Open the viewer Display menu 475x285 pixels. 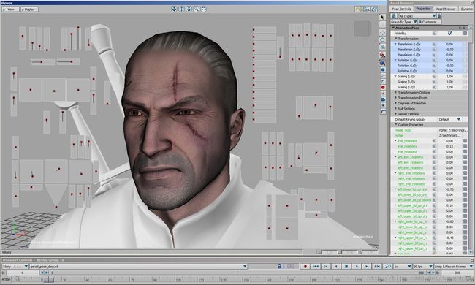coord(29,9)
